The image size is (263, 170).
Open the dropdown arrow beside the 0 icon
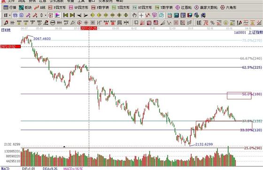click(46, 15)
